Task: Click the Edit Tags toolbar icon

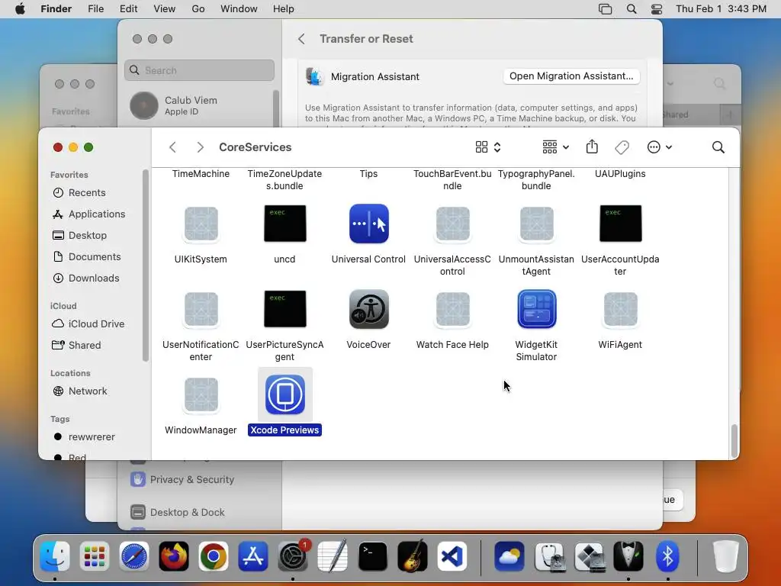Action: pos(622,147)
